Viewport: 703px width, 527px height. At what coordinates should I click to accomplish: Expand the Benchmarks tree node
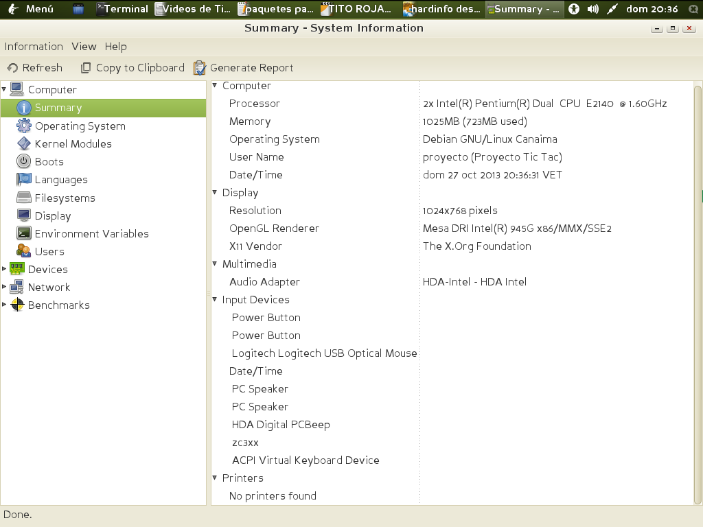[x=5, y=305]
